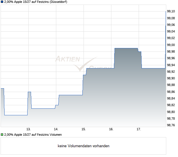Click the '17.' date axis label
The image size is (178, 157).
tap(139, 129)
